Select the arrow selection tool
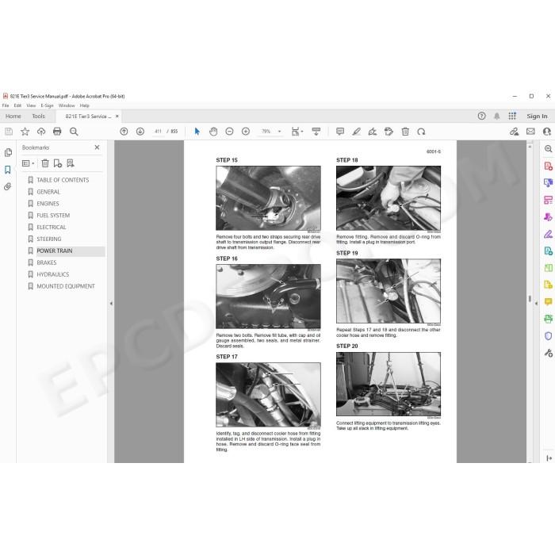 tap(197, 132)
